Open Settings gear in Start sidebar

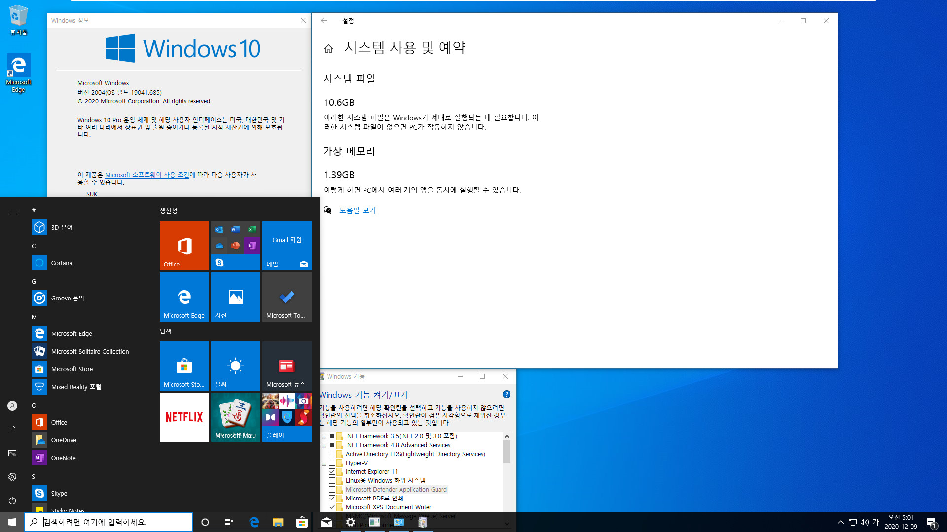(x=12, y=477)
